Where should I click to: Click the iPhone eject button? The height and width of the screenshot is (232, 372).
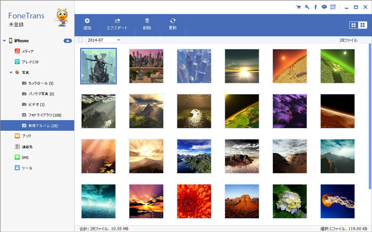click(68, 41)
